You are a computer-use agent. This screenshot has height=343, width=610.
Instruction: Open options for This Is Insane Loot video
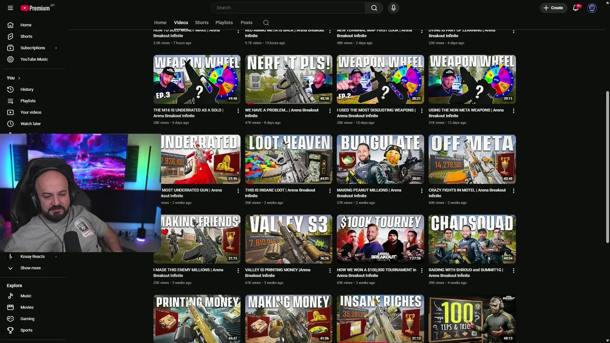[x=330, y=191]
